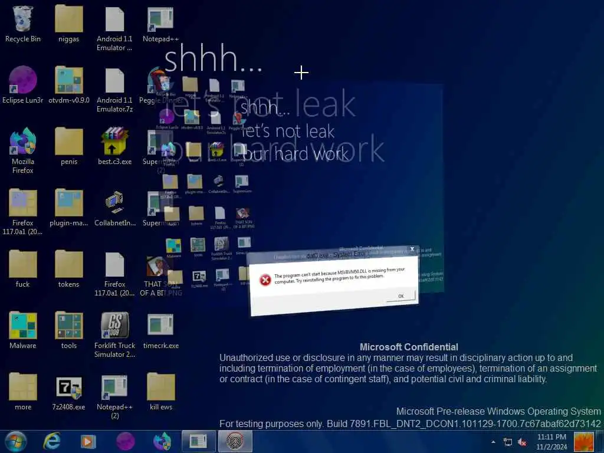
Task: Select the Mozilla Firefox desktop shortcut
Action: pyautogui.click(x=23, y=150)
